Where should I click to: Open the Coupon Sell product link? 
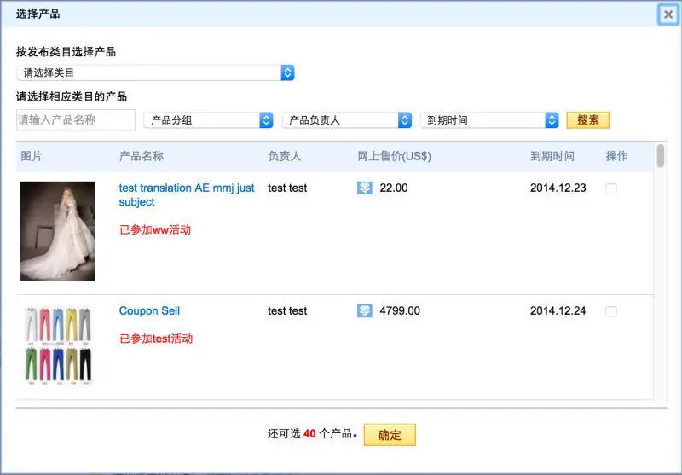(149, 311)
